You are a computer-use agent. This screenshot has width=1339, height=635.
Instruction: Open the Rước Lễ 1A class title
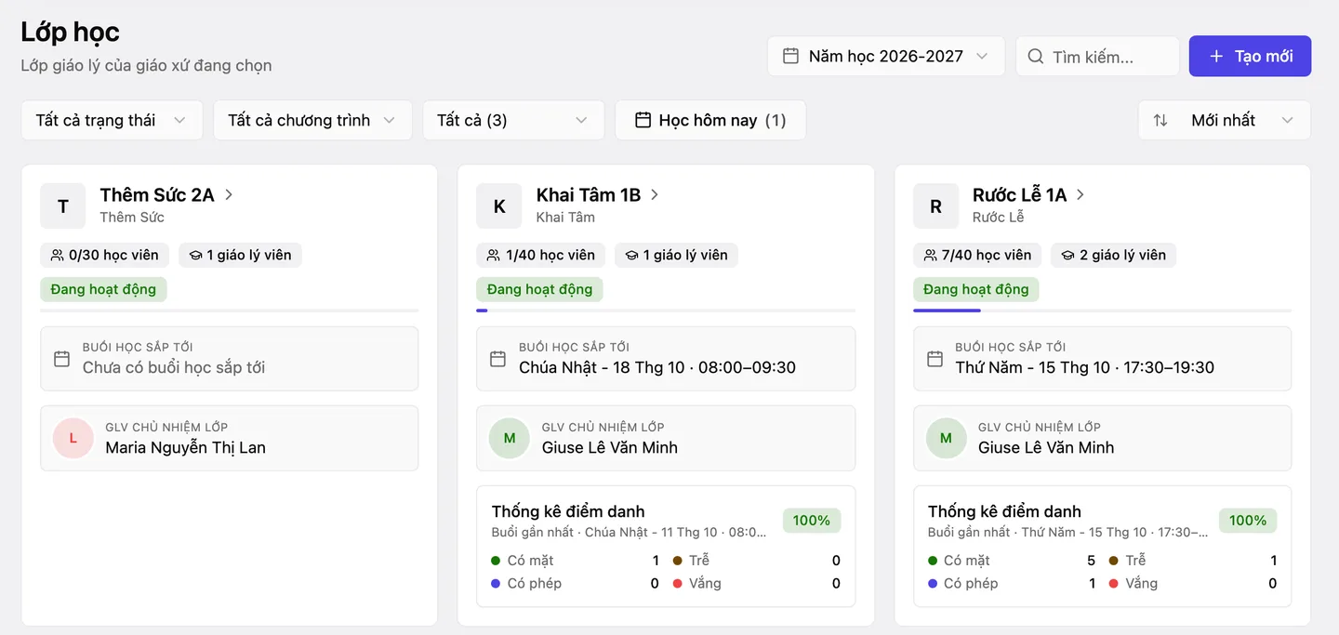(x=1020, y=194)
